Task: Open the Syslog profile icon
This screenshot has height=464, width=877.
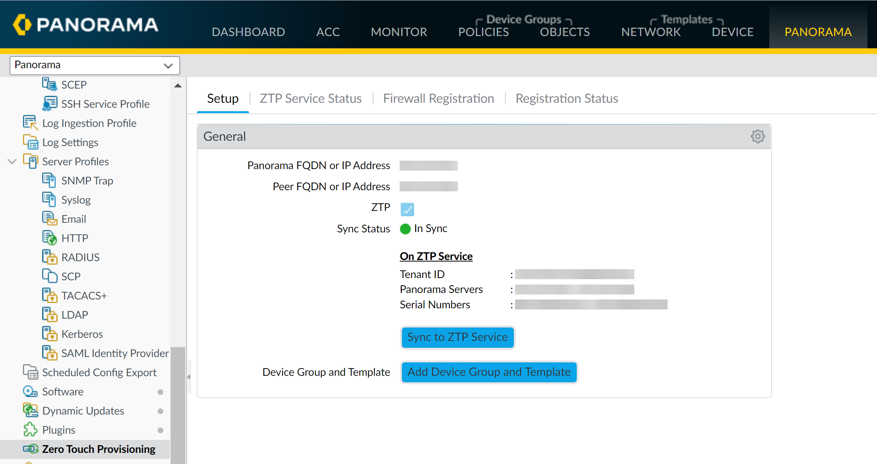Action: tap(49, 199)
